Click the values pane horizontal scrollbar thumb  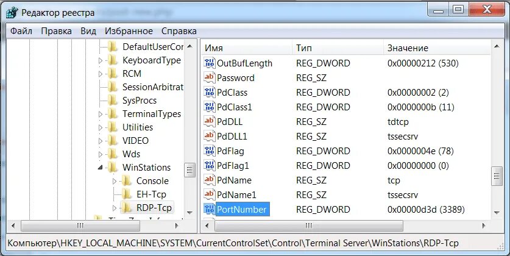coord(309,226)
